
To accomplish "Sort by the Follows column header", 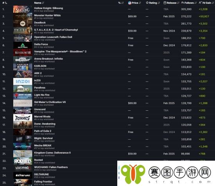I will tap(189, 3).
